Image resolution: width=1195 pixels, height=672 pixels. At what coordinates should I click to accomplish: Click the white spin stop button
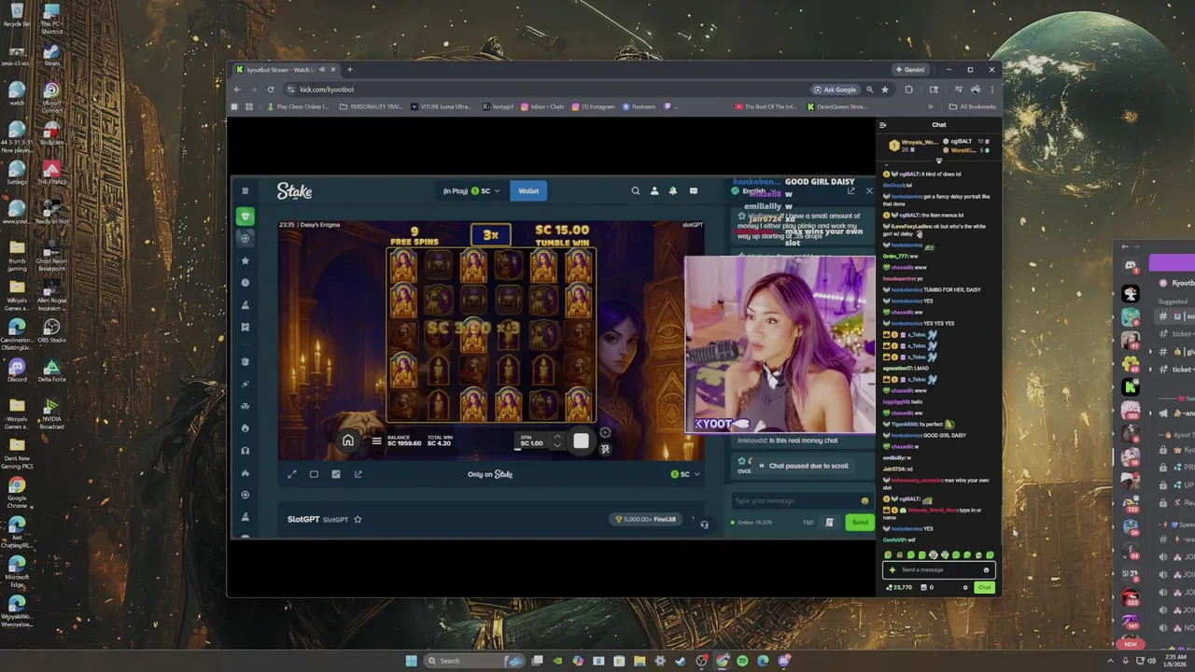pos(581,441)
